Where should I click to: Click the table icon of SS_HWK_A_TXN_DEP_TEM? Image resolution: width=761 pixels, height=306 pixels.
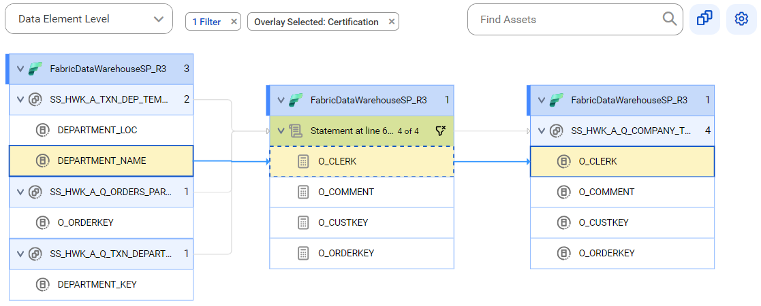[x=35, y=100]
